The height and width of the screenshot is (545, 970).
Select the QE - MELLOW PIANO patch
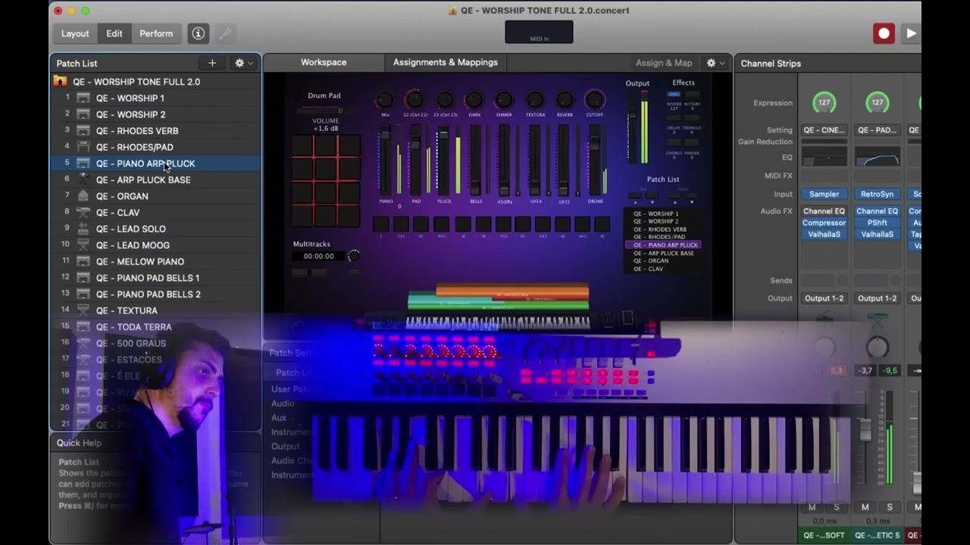point(155,262)
